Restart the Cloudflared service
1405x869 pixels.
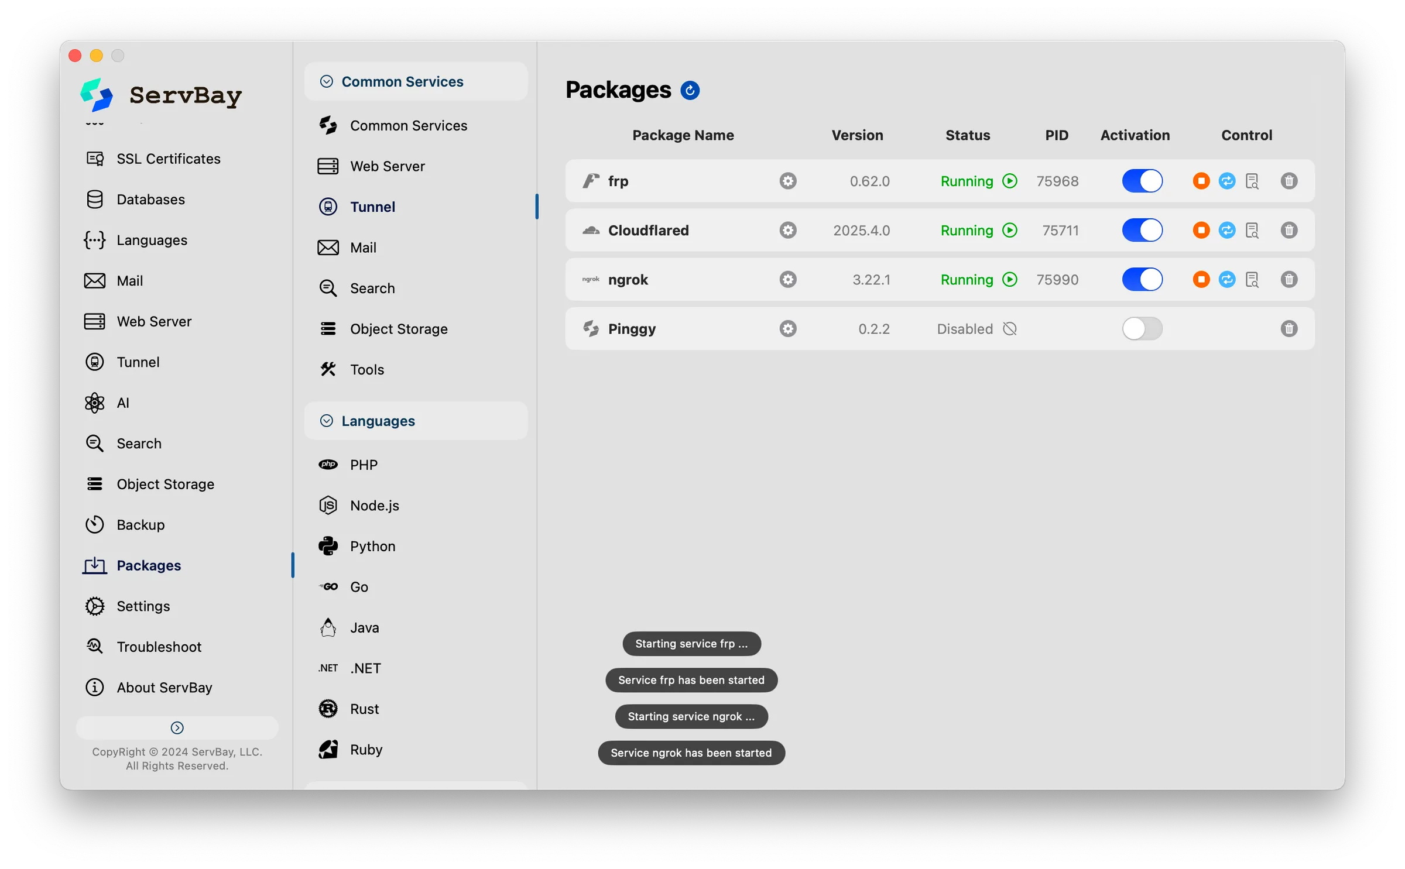1227,230
